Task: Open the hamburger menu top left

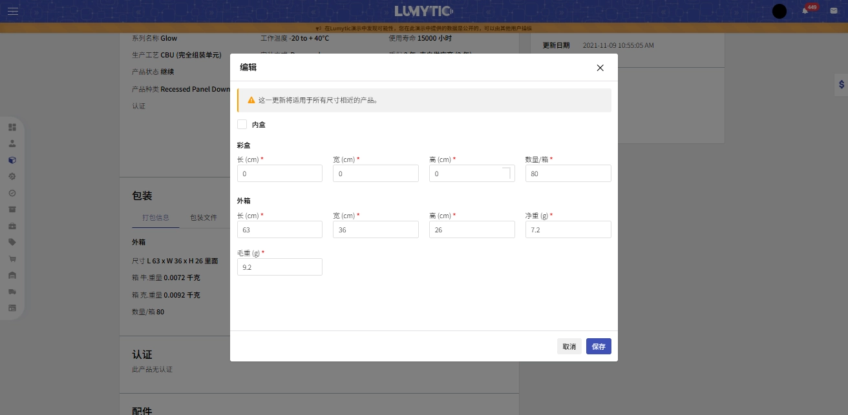Action: [12, 11]
